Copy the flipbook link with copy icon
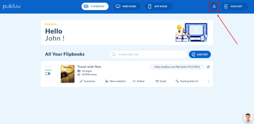The height and width of the screenshot is (124, 254). (x=208, y=67)
